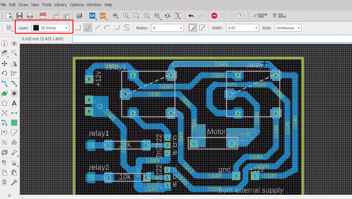Click the red Stop command icon
The width and height of the screenshot is (352, 199).
coord(214,16)
